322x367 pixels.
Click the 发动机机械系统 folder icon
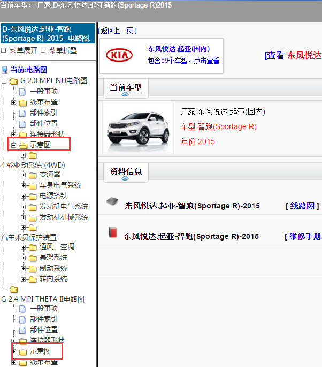point(33,218)
